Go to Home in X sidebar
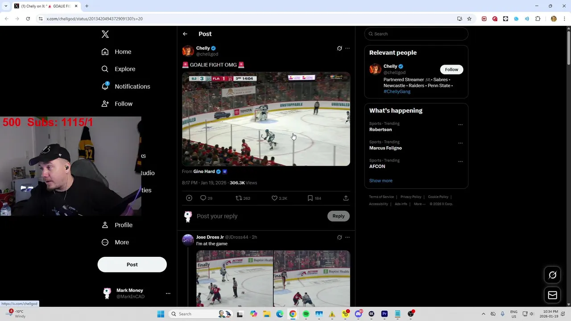571x321 pixels. pyautogui.click(x=116, y=52)
